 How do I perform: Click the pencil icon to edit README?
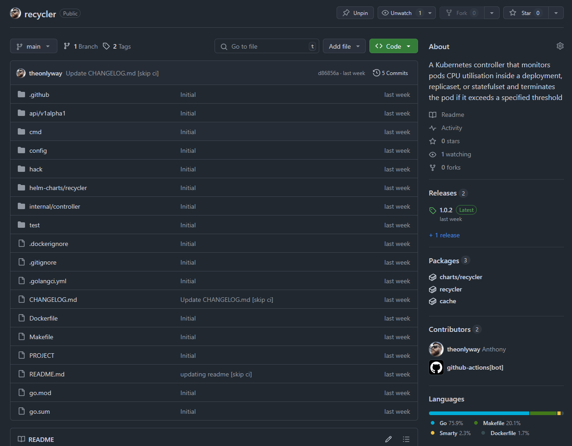[388, 439]
